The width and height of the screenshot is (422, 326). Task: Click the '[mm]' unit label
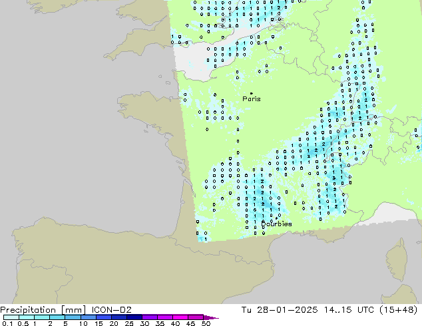coord(73,310)
